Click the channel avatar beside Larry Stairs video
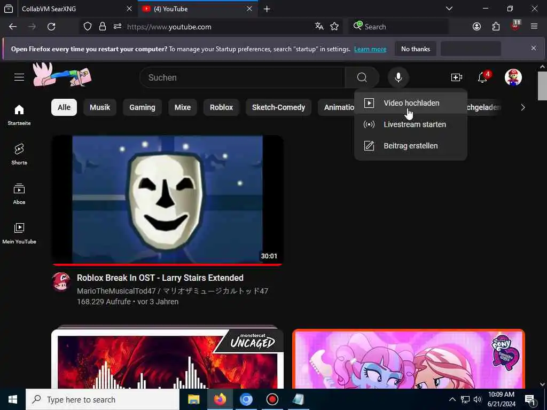 coord(61,282)
